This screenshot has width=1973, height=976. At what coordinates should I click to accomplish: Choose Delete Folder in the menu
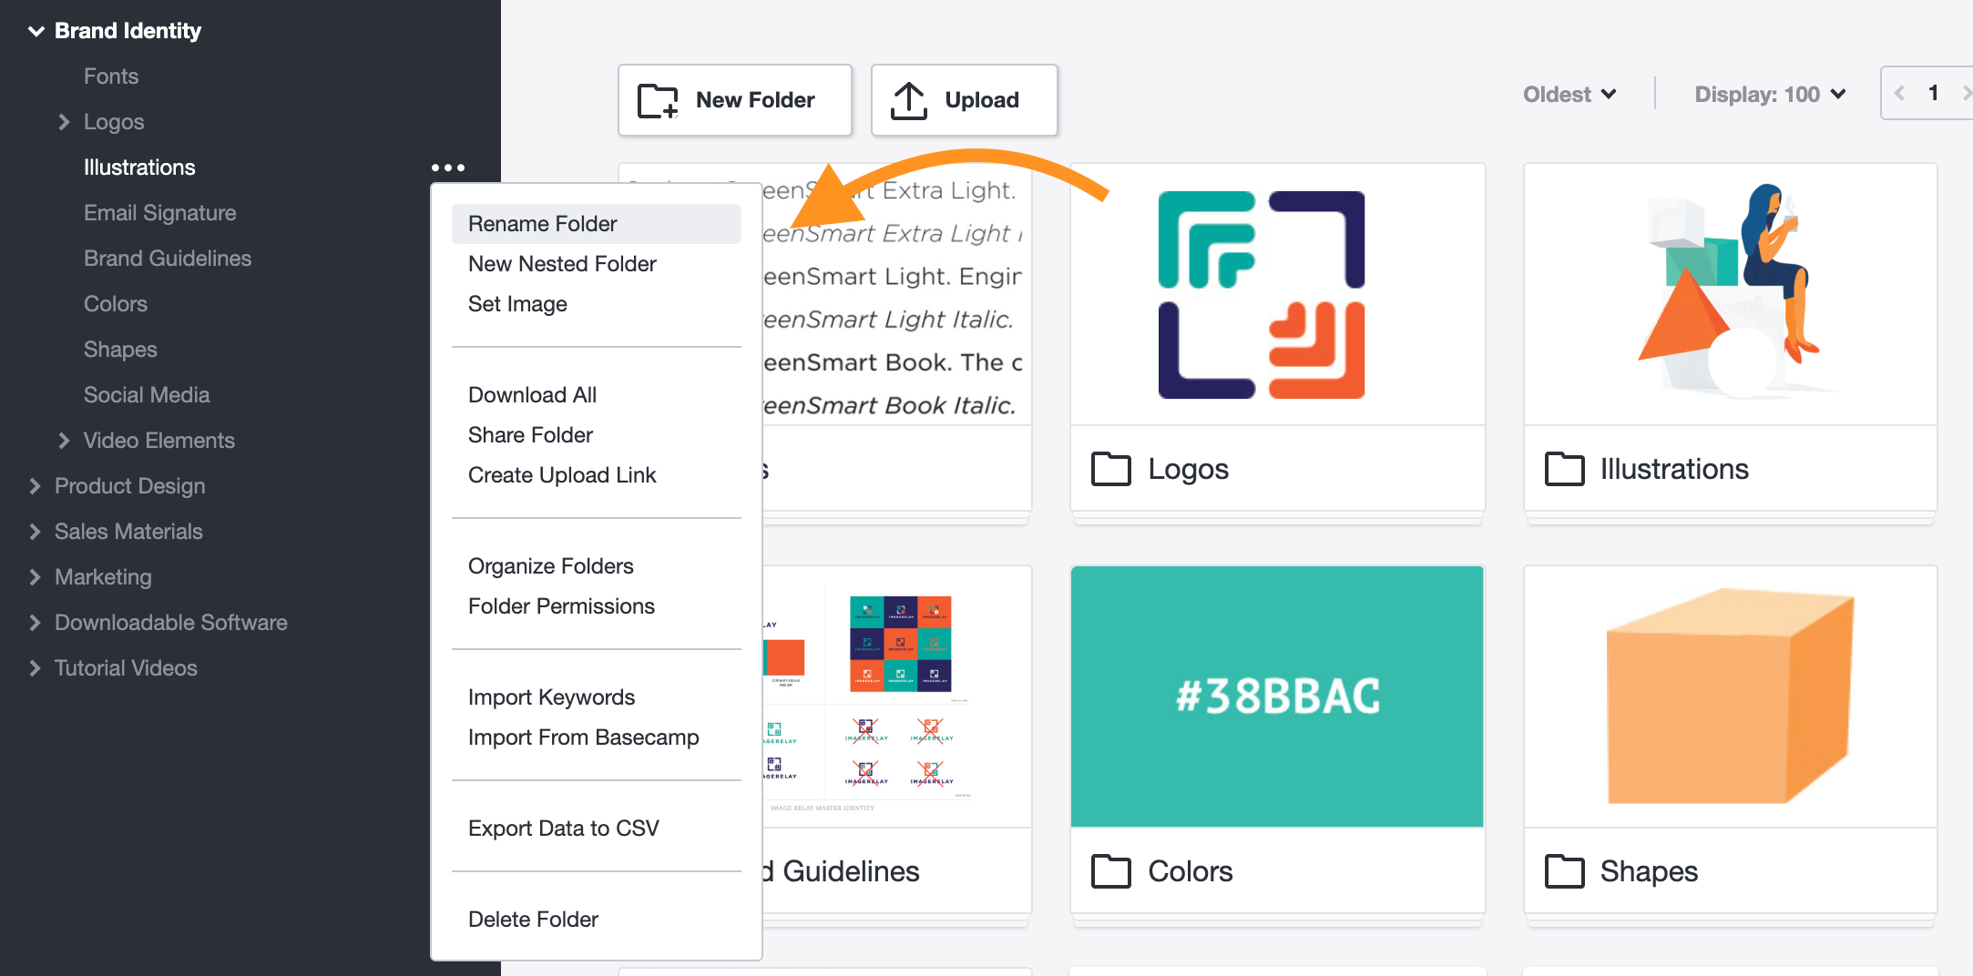coord(533,920)
